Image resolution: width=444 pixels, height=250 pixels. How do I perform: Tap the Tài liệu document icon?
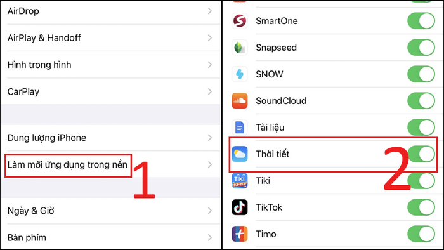[x=240, y=128]
